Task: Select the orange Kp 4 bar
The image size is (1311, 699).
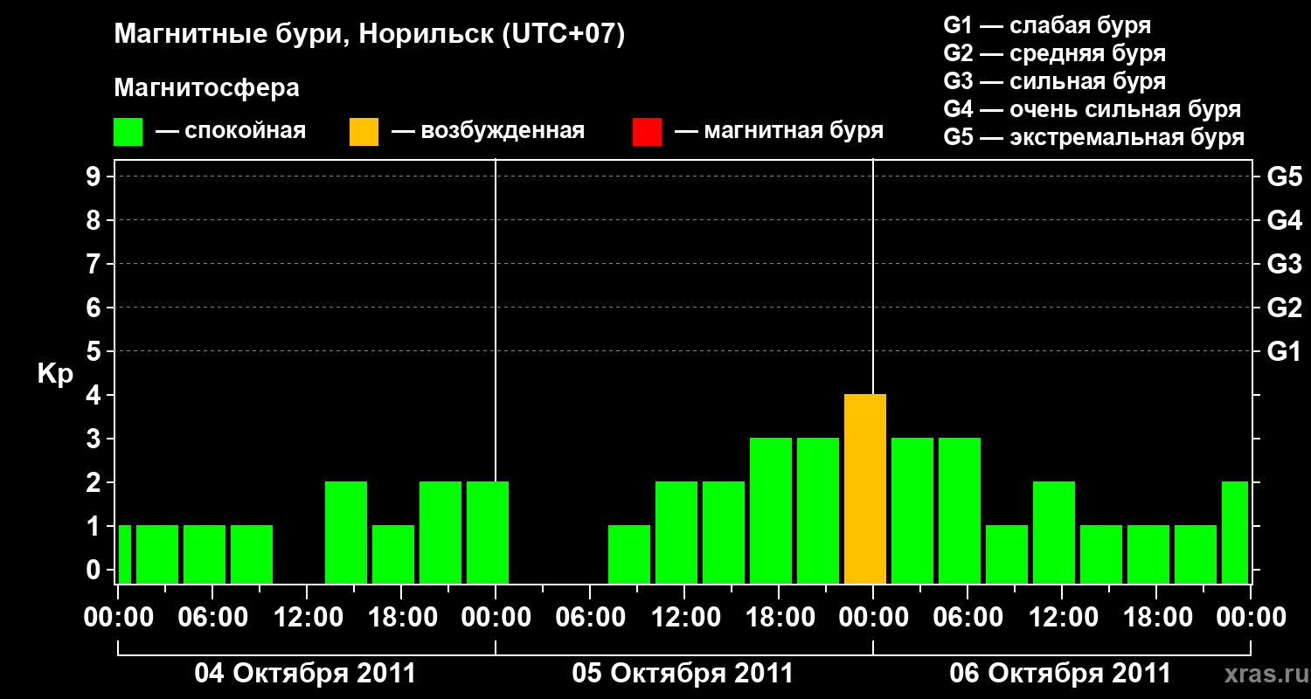Action: (x=865, y=488)
